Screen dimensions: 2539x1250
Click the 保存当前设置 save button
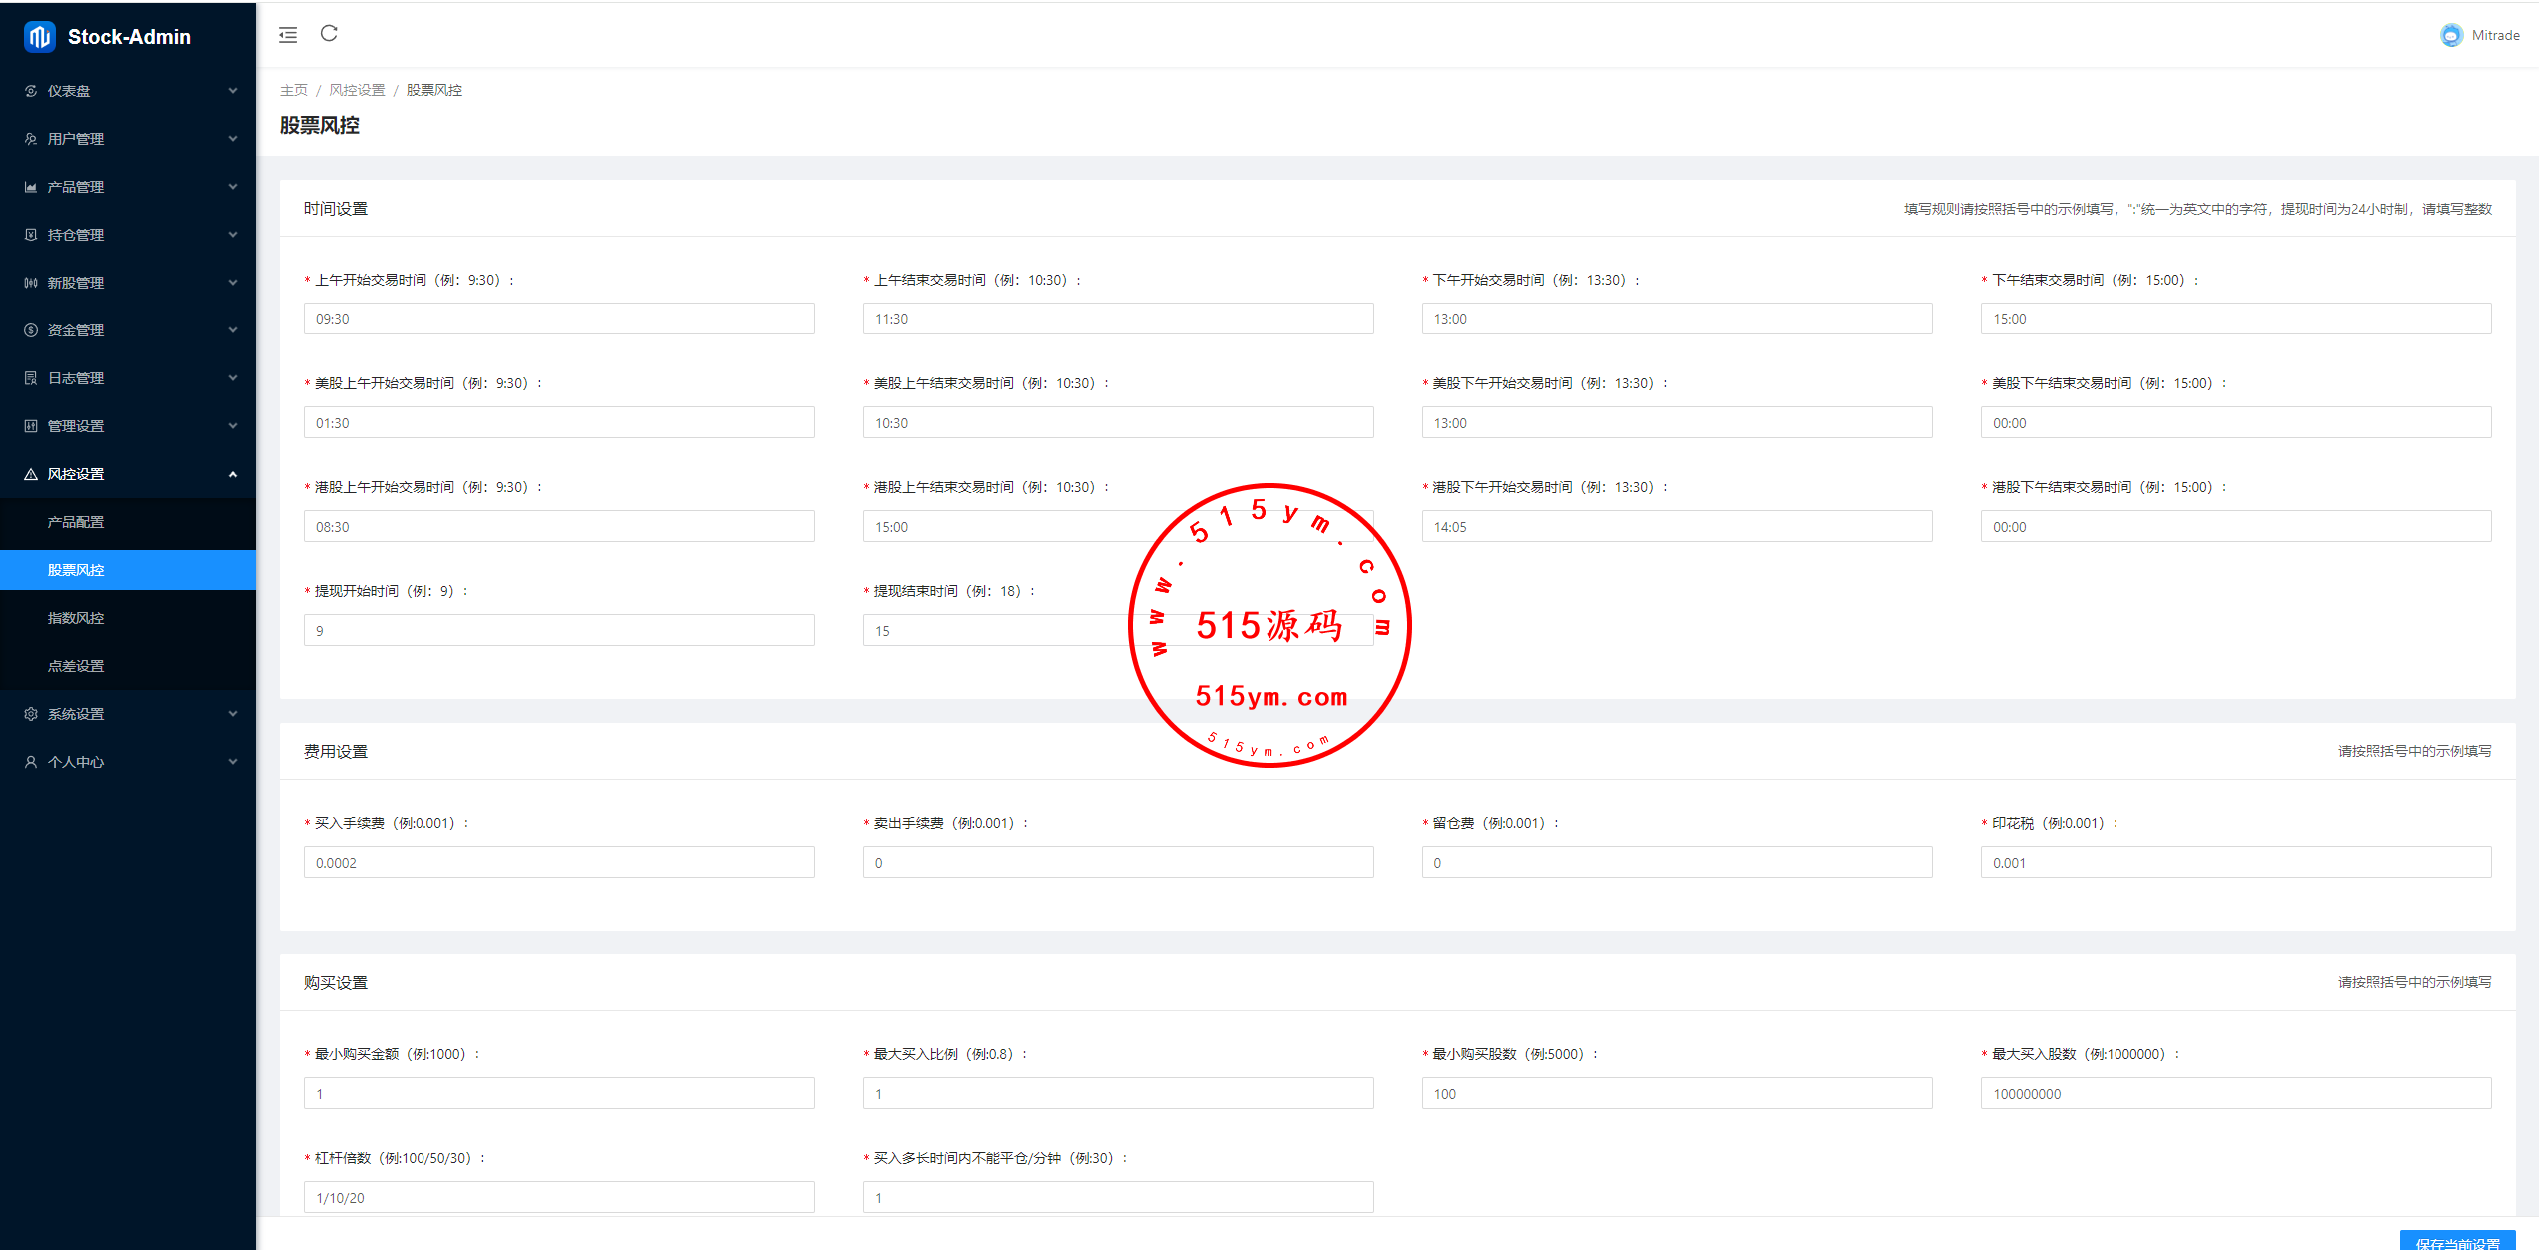point(2456,1241)
